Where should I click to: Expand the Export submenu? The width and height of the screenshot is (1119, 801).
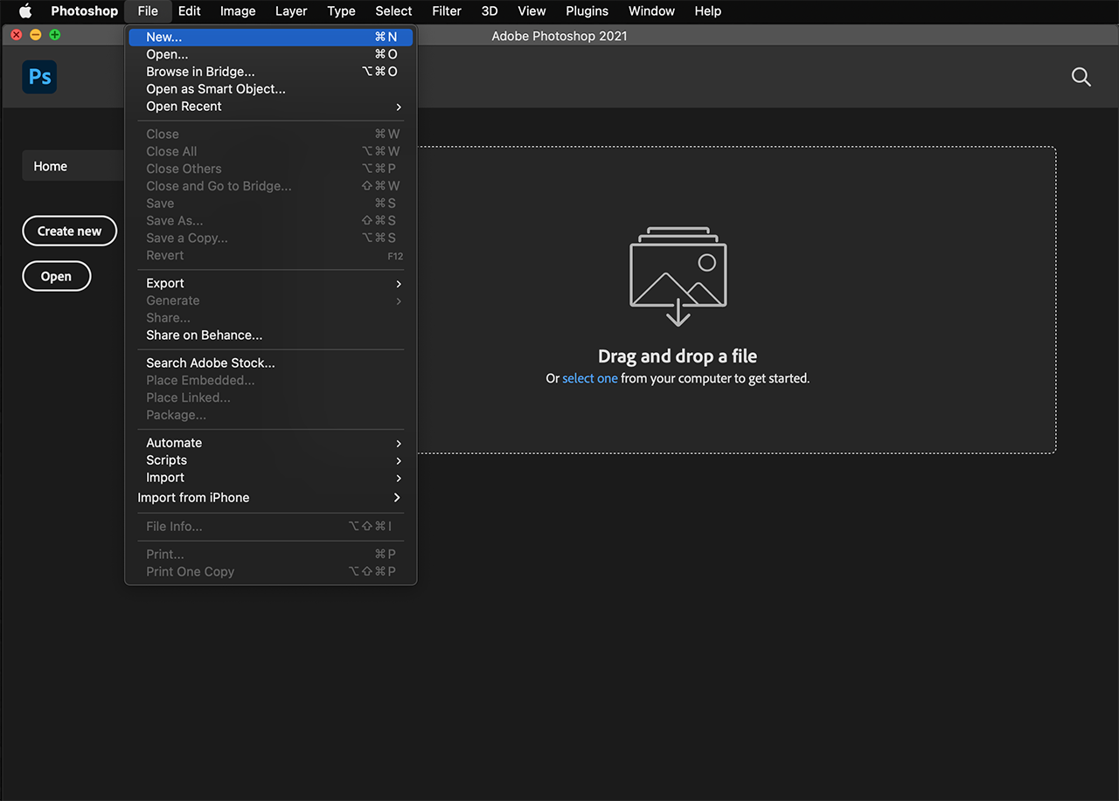point(271,283)
